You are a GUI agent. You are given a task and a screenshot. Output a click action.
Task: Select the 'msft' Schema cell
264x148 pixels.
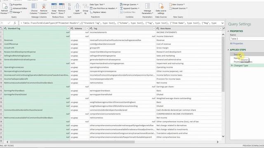point(80,63)
